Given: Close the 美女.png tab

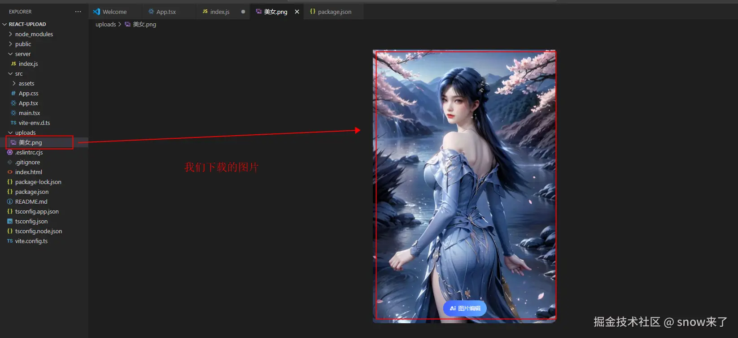Looking at the screenshot, I should tap(297, 12).
